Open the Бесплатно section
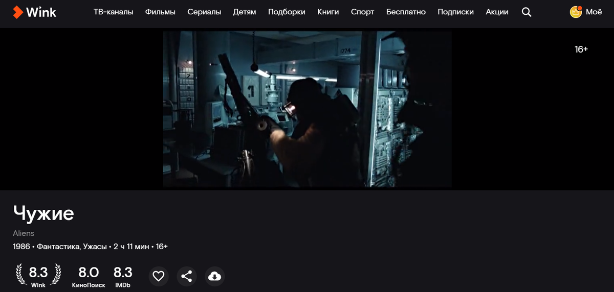This screenshot has height=292, width=614. point(406,12)
